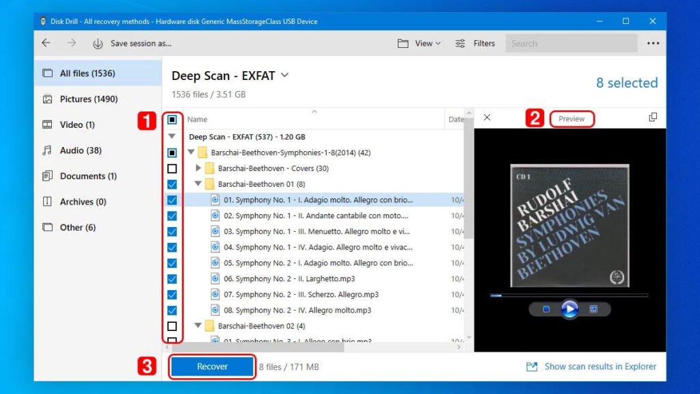The image size is (700, 394).
Task: Collapse the Deep Scan - EXFAT (537) group
Action: 172,136
